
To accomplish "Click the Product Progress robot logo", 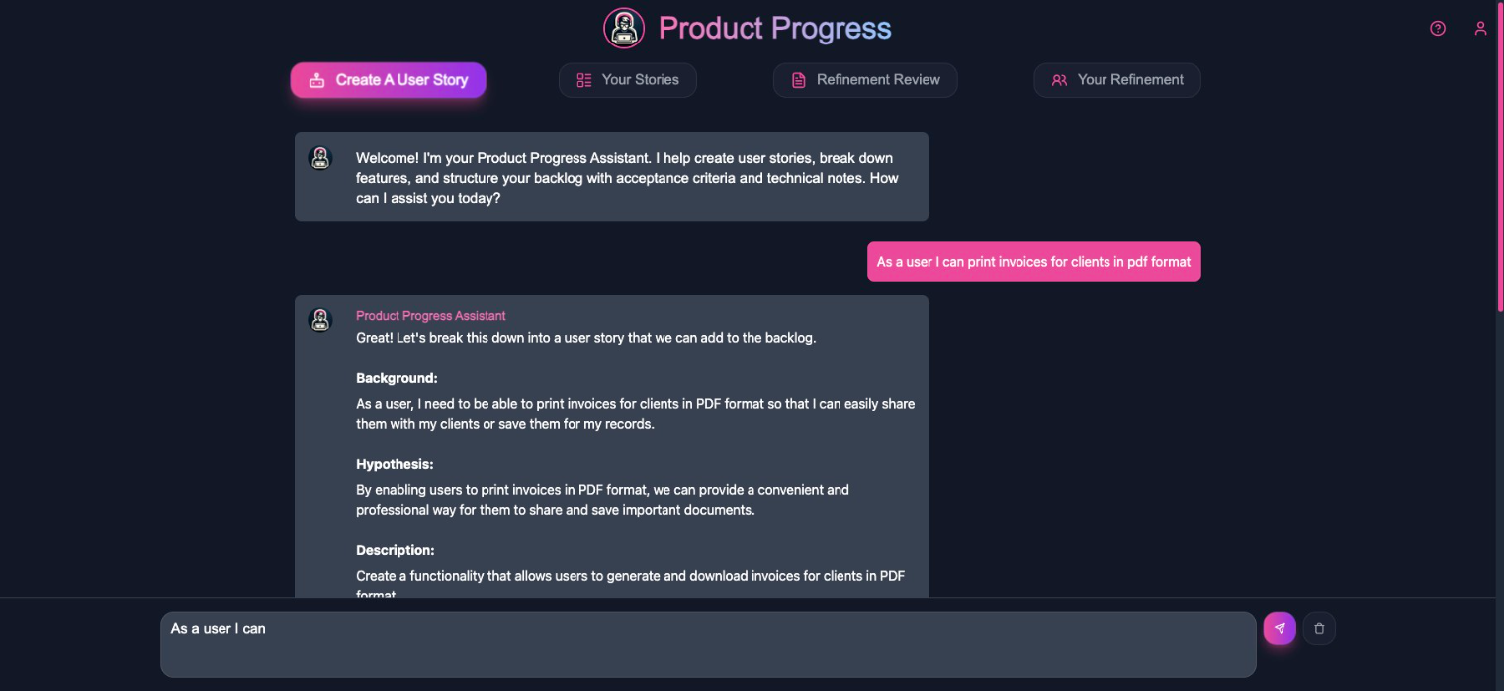I will coord(624,28).
